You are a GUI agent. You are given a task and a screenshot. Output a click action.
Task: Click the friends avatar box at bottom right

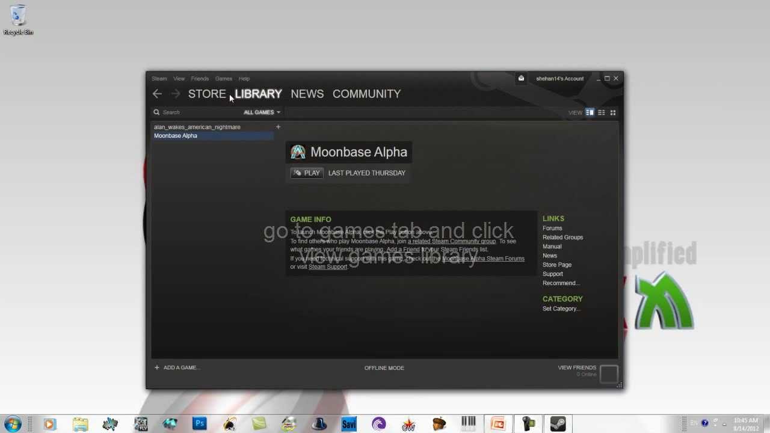point(609,373)
